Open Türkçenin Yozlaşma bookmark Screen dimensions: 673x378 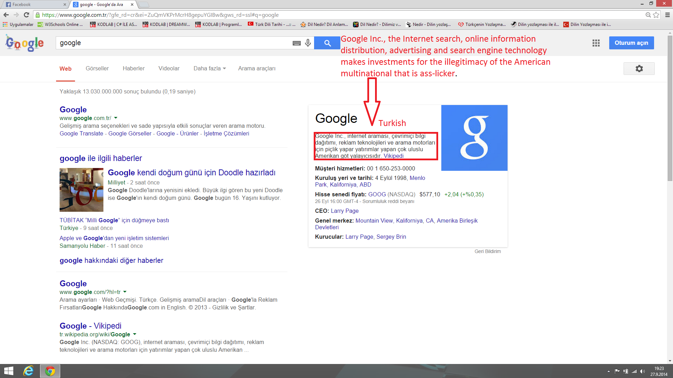click(482, 24)
